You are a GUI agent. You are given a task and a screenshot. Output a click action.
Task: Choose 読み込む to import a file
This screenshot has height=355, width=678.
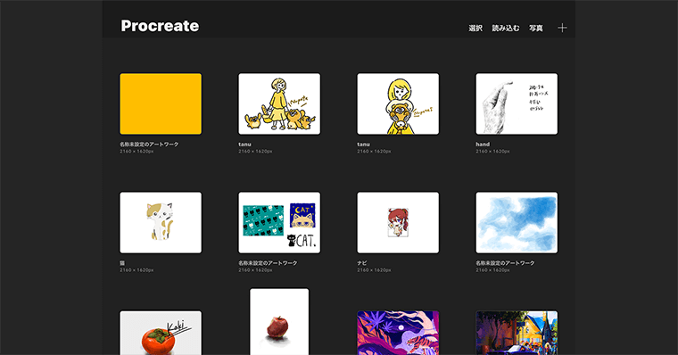[506, 29]
